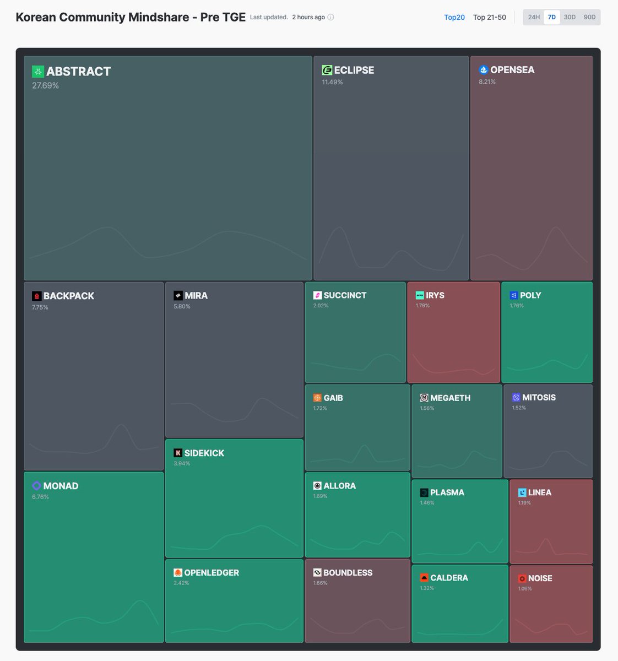Select the 30D time range
Screen dimensions: 618x661
click(570, 17)
